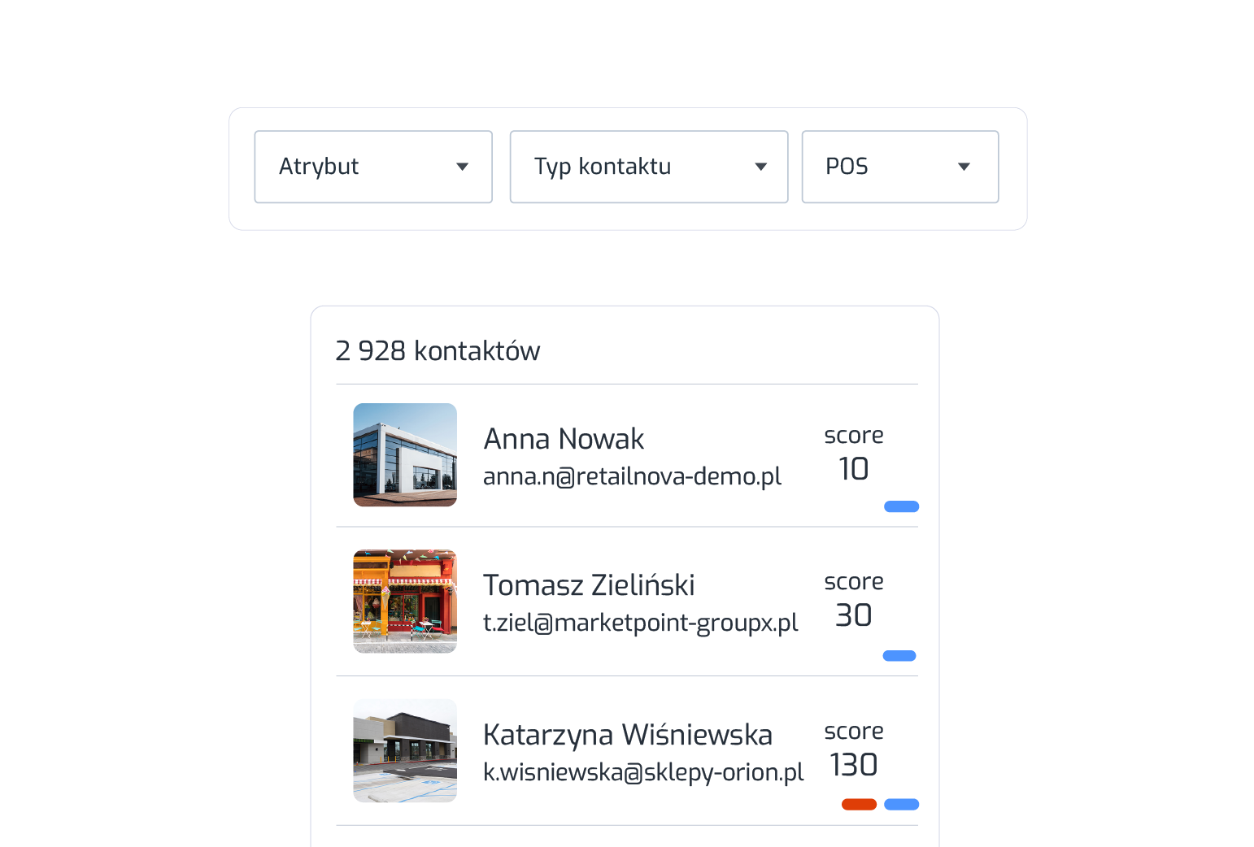Click the score 10 value
The width and height of the screenshot is (1254, 847).
854,469
